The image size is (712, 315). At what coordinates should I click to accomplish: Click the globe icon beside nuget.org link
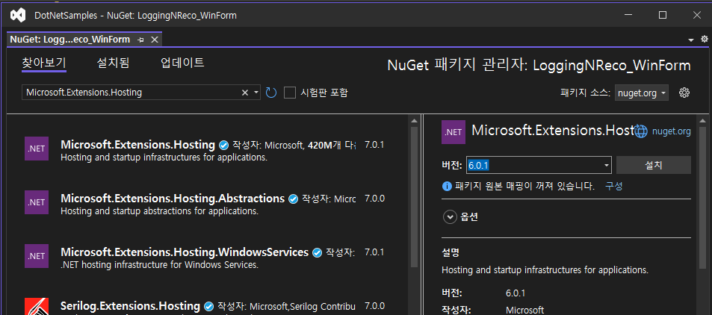pyautogui.click(x=641, y=131)
